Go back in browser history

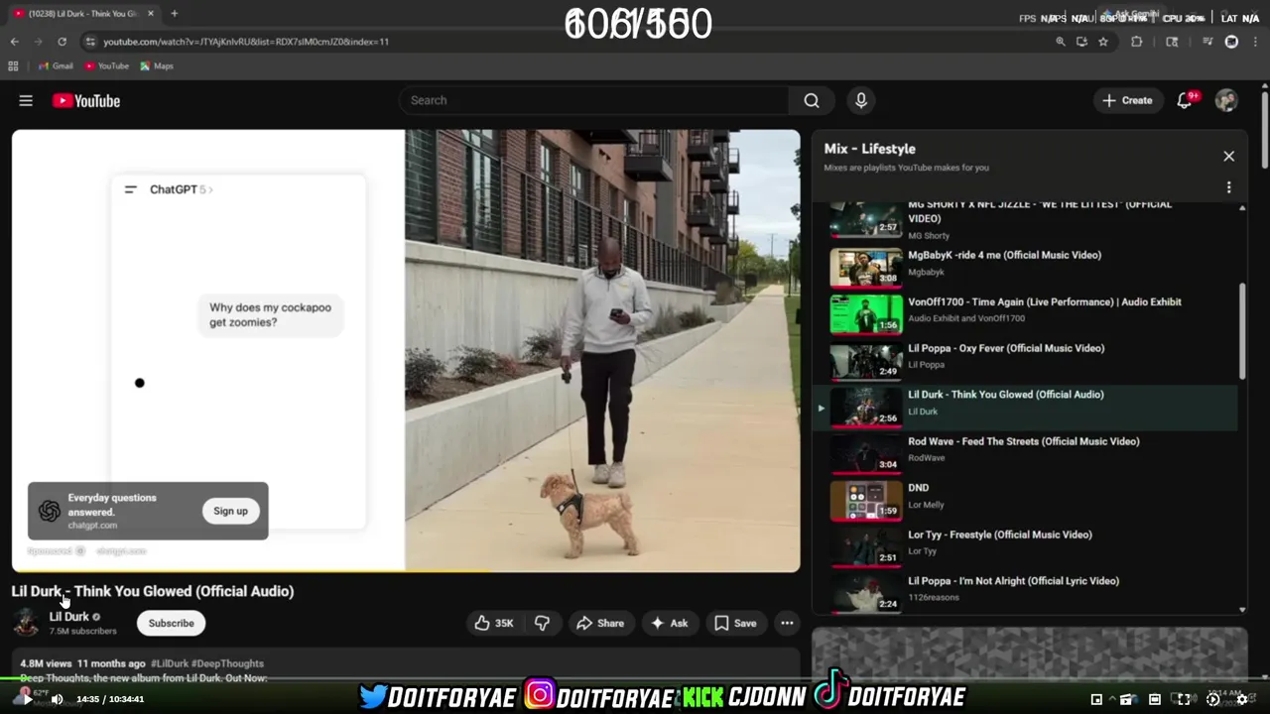pyautogui.click(x=14, y=42)
